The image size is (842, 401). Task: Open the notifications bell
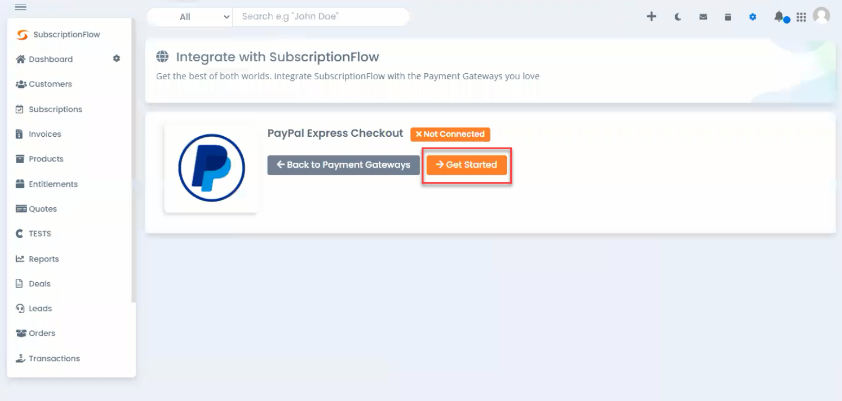[x=779, y=17]
